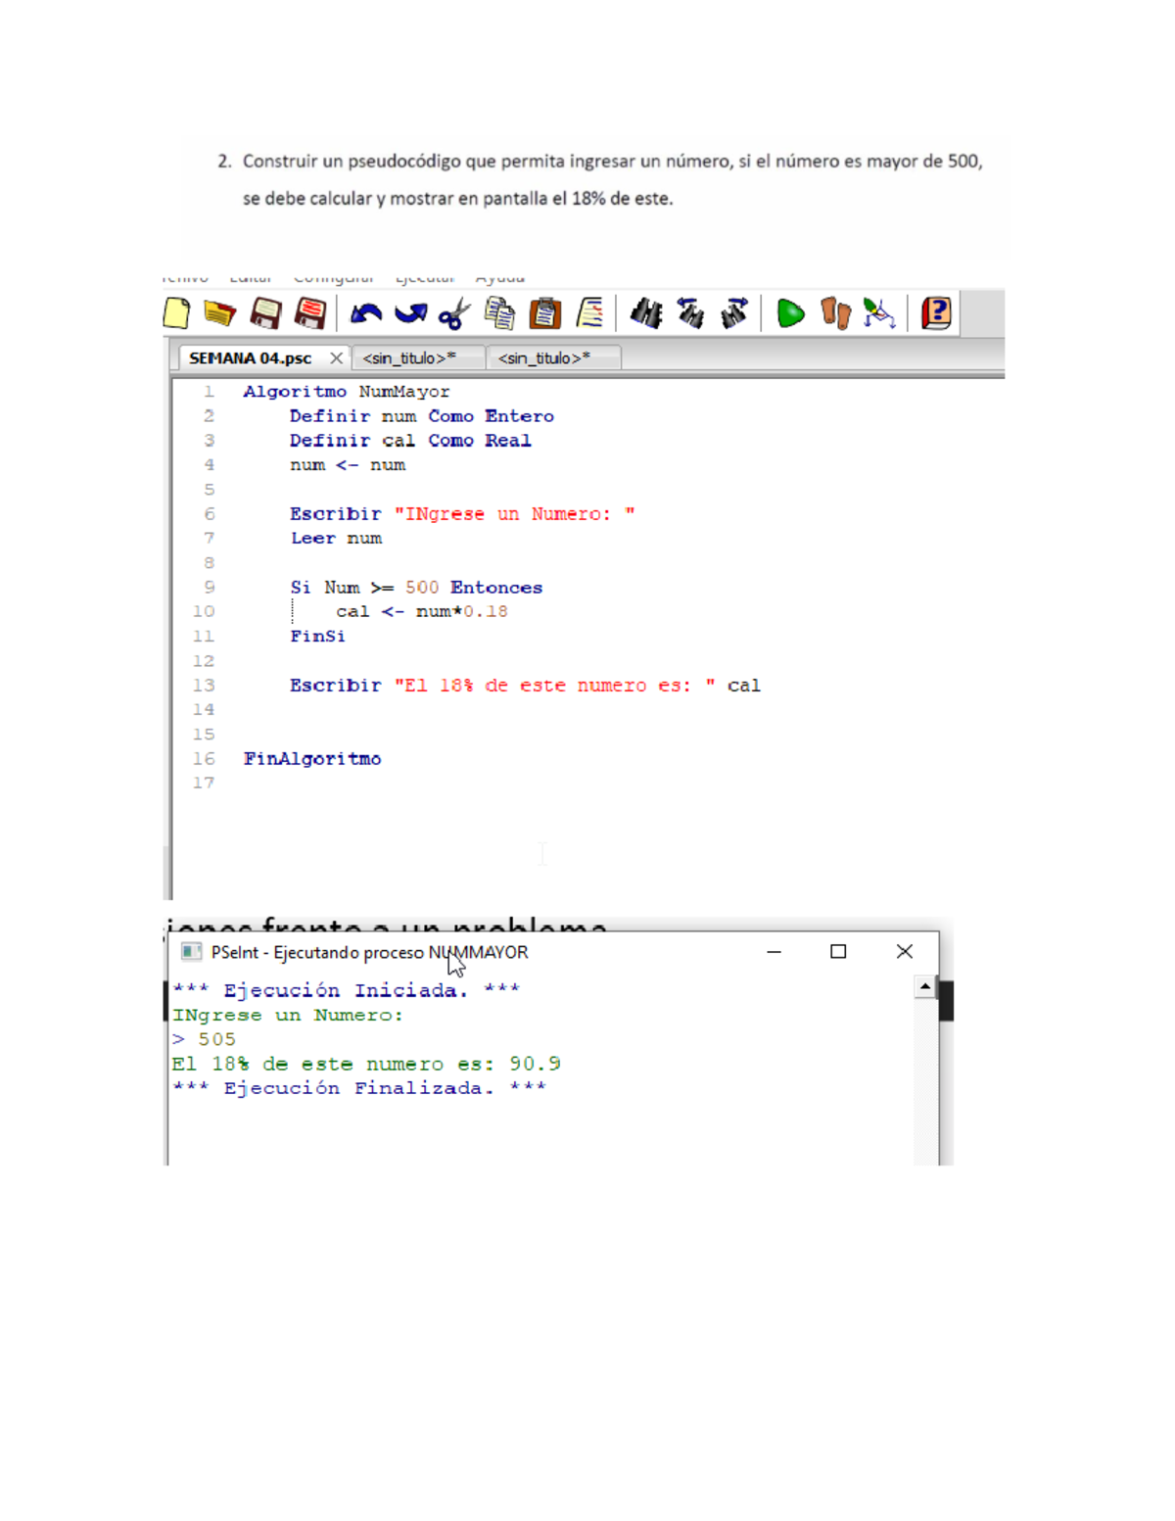The height and width of the screenshot is (1521, 1175).
Task: Redo the edit using the right curved arrow
Action: click(x=410, y=313)
